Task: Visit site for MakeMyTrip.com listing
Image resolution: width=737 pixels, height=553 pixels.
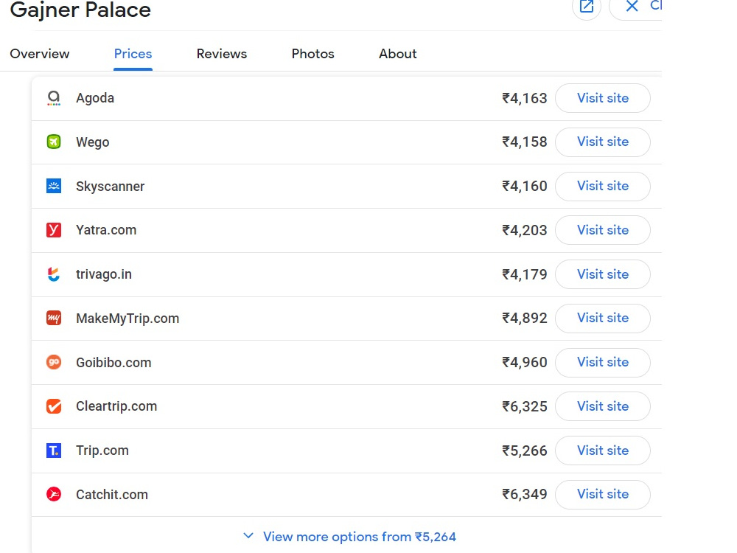Action: pyautogui.click(x=603, y=318)
